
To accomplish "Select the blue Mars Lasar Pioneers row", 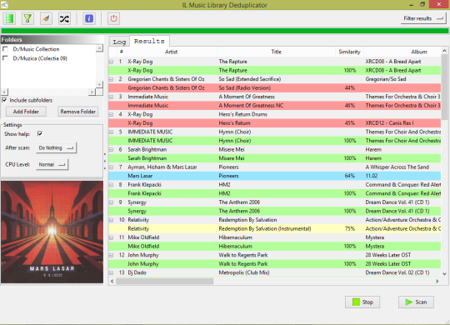I will (275, 176).
